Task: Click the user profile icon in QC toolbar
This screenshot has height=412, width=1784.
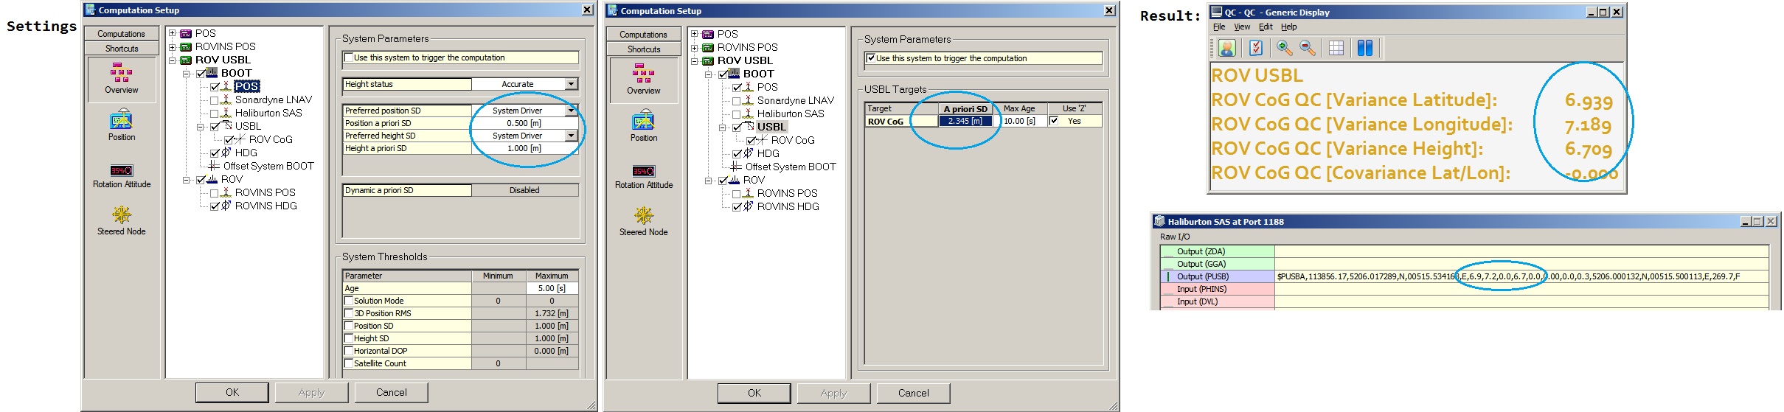Action: (1227, 48)
